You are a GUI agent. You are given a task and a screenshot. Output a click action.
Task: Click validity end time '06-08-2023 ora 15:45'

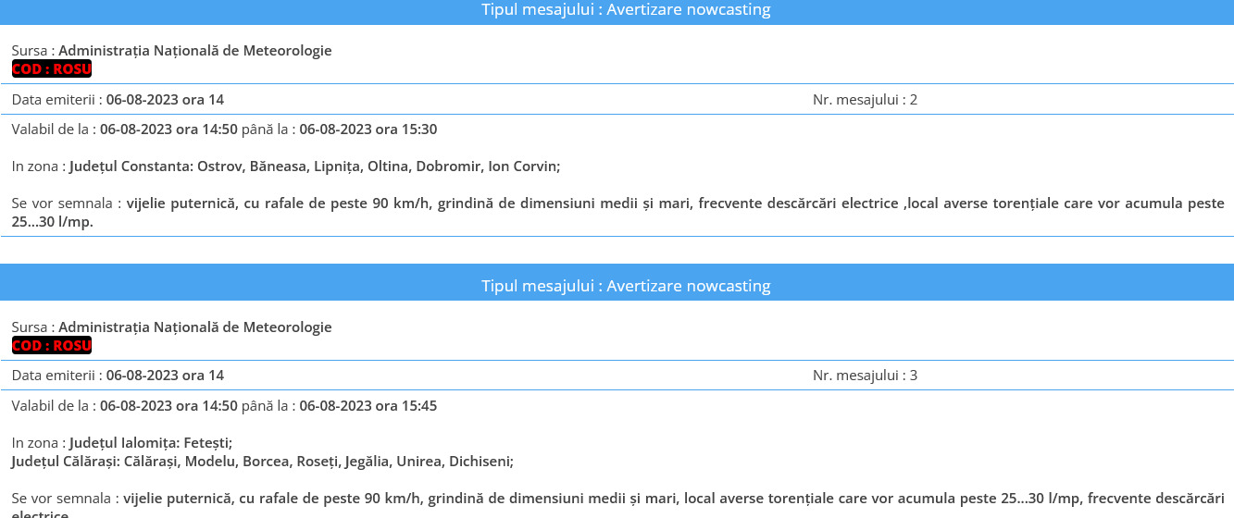[x=368, y=405]
